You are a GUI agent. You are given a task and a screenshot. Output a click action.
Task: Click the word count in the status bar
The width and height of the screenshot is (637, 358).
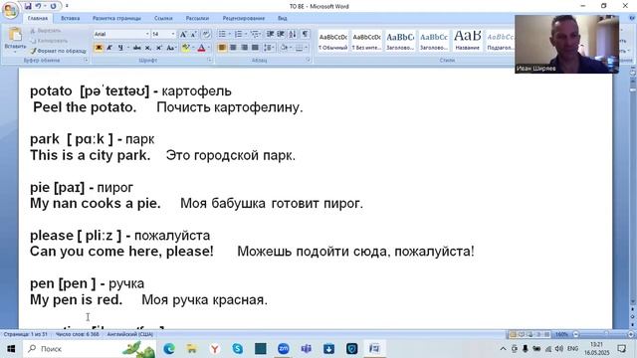pyautogui.click(x=78, y=334)
